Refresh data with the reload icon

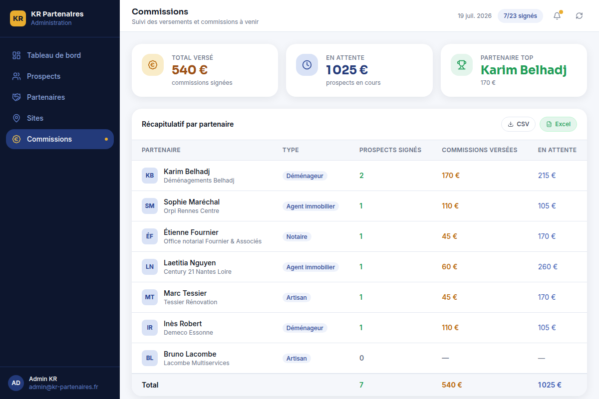pos(579,16)
